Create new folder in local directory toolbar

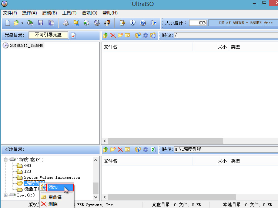pyautogui.click(x=113, y=150)
